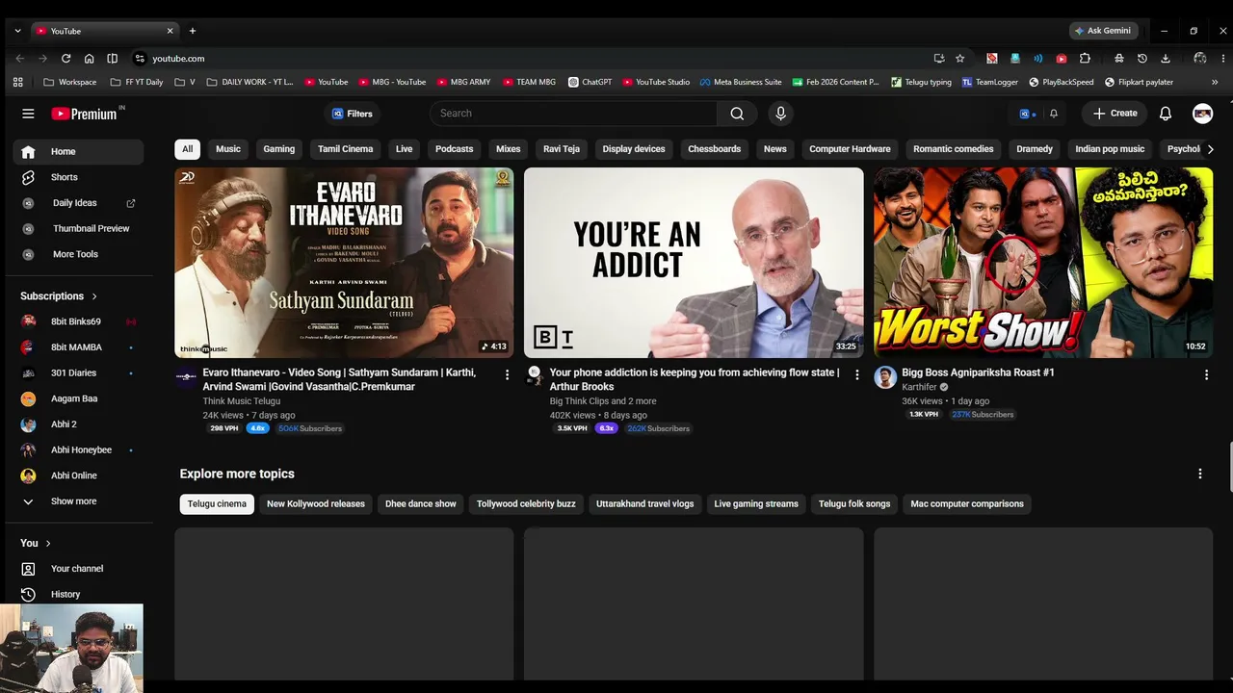Open options for Bigg Boss Roast video
This screenshot has height=693, width=1233.
click(1207, 374)
